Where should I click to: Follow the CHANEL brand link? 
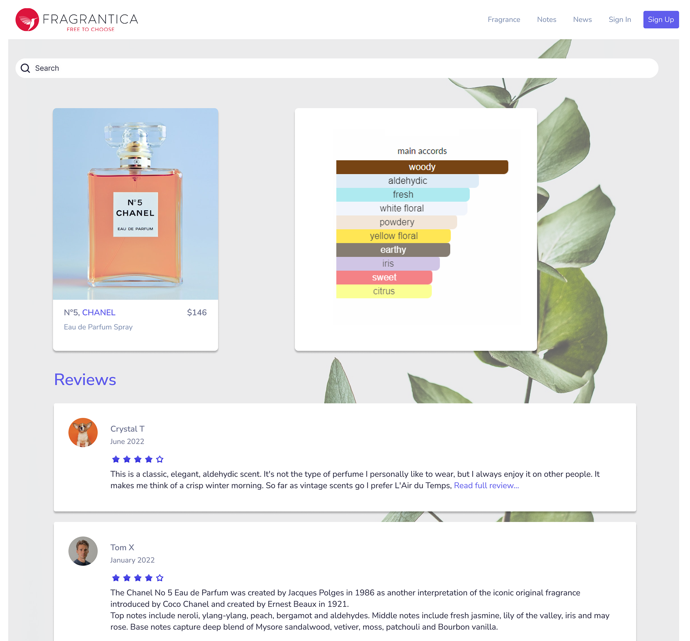[x=99, y=313]
